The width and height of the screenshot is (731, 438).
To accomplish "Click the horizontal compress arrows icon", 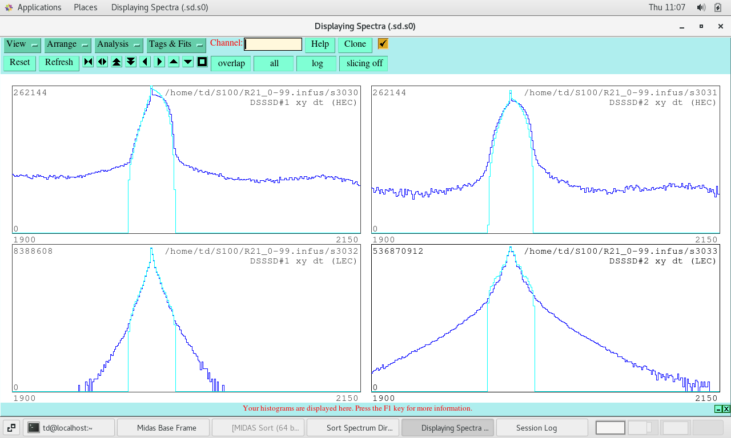I will tap(88, 62).
